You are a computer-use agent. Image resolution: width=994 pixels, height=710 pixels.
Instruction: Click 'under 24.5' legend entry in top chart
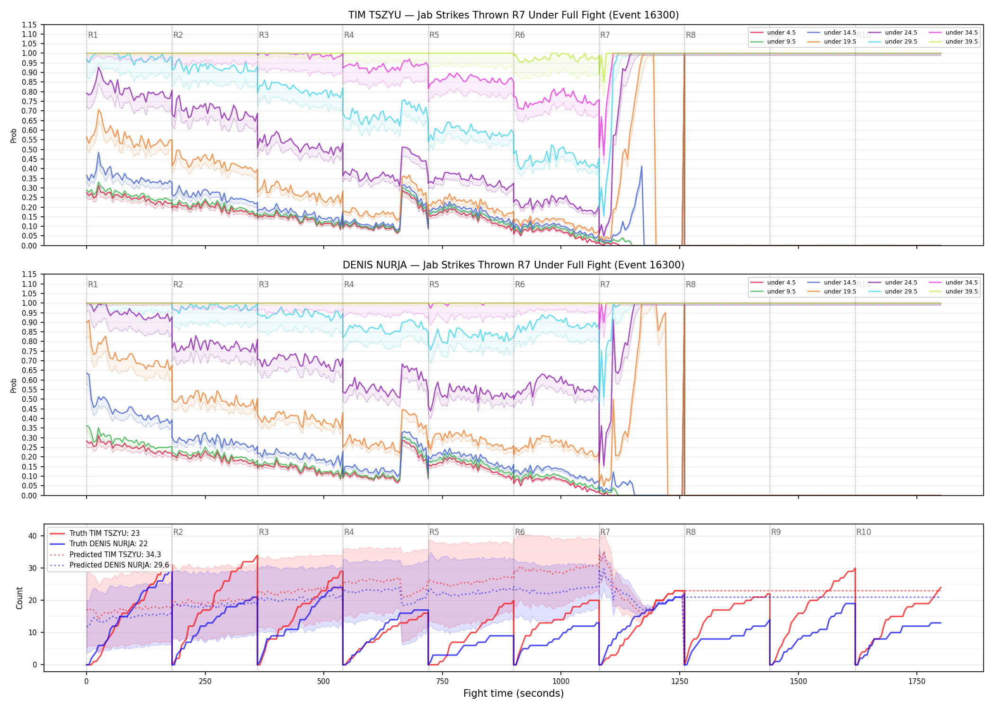coord(893,33)
